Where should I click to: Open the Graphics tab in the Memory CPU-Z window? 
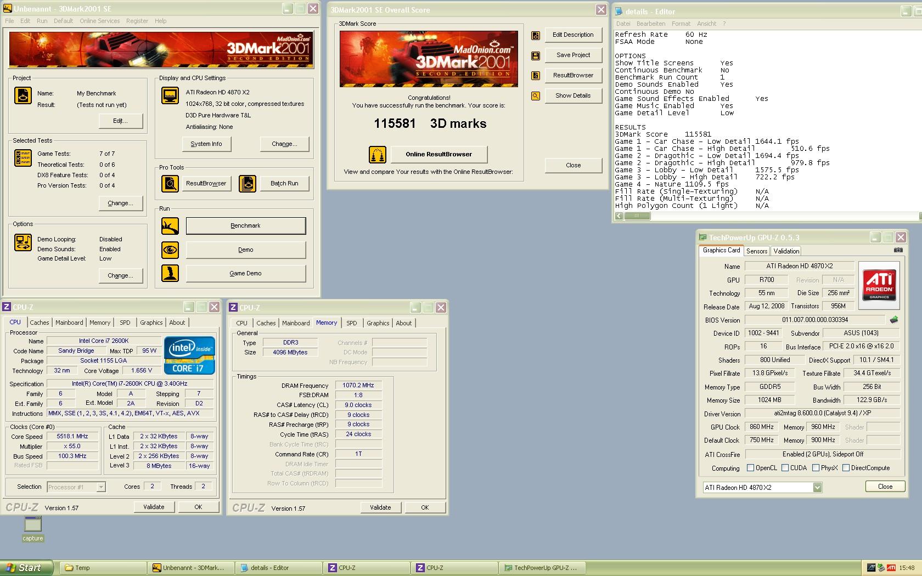pos(378,323)
